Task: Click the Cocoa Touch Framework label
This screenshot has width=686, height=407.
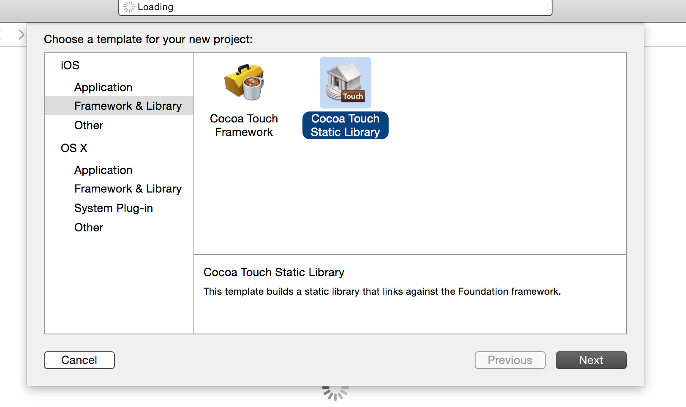Action: 244,125
